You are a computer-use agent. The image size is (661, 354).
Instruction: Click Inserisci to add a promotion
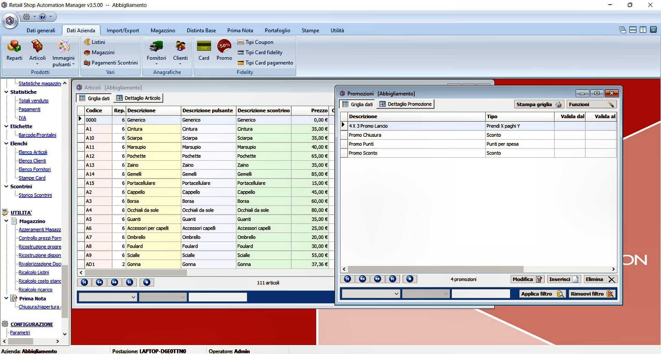pyautogui.click(x=564, y=279)
